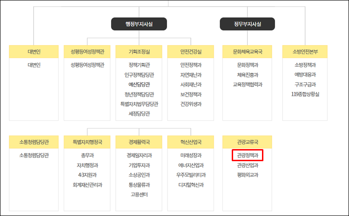The image size is (349, 216).
Task: Open 구조구급과 department
Action: click(x=305, y=85)
